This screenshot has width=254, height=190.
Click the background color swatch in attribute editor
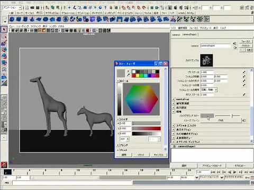click(x=207, y=116)
